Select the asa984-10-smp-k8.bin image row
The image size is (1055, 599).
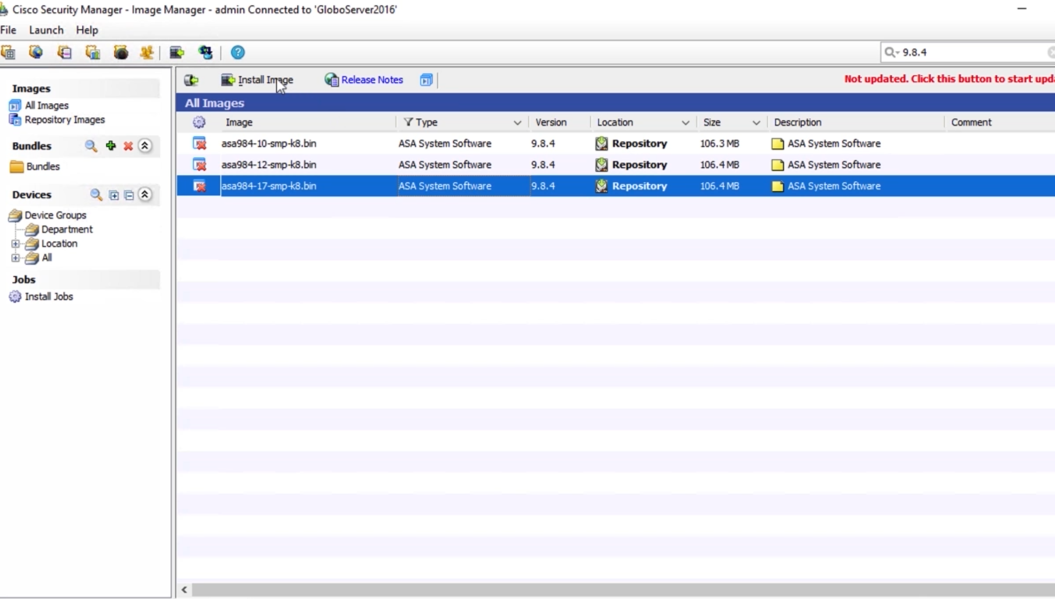click(616, 144)
